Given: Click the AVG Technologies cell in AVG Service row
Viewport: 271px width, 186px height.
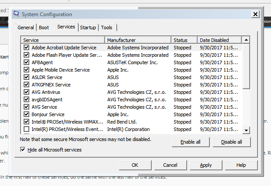Looking at the screenshot, I should coord(136,107).
